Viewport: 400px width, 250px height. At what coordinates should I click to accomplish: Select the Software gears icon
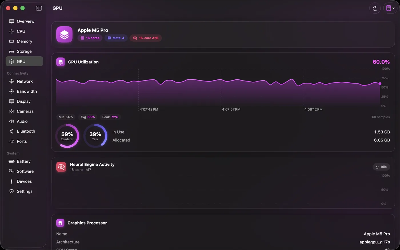[11, 171]
